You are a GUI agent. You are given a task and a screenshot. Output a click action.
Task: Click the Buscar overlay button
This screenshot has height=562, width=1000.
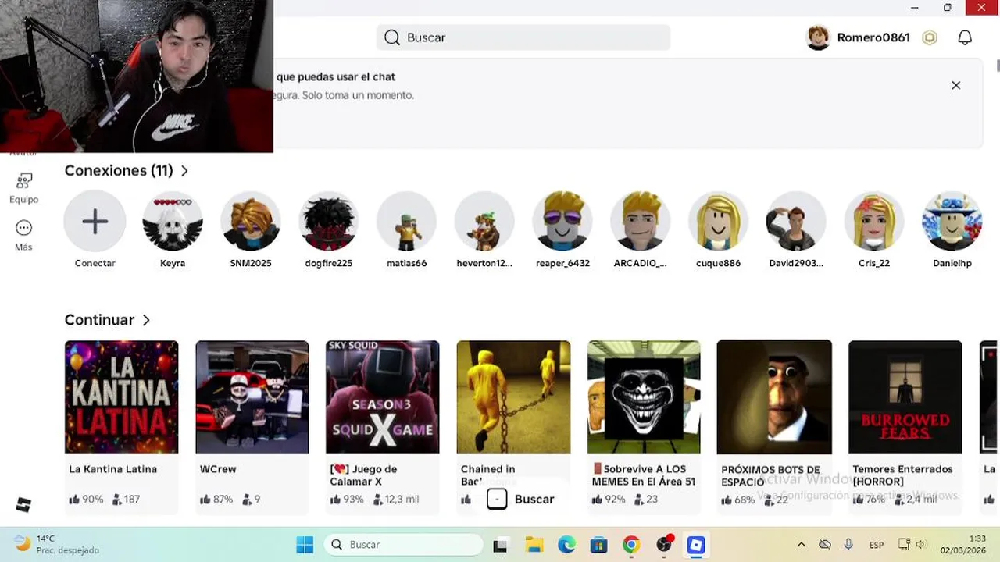coord(520,500)
